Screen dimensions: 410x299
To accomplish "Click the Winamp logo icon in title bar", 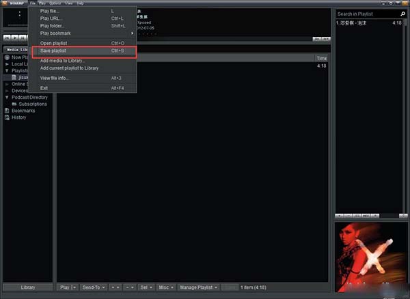I will click(5, 3).
